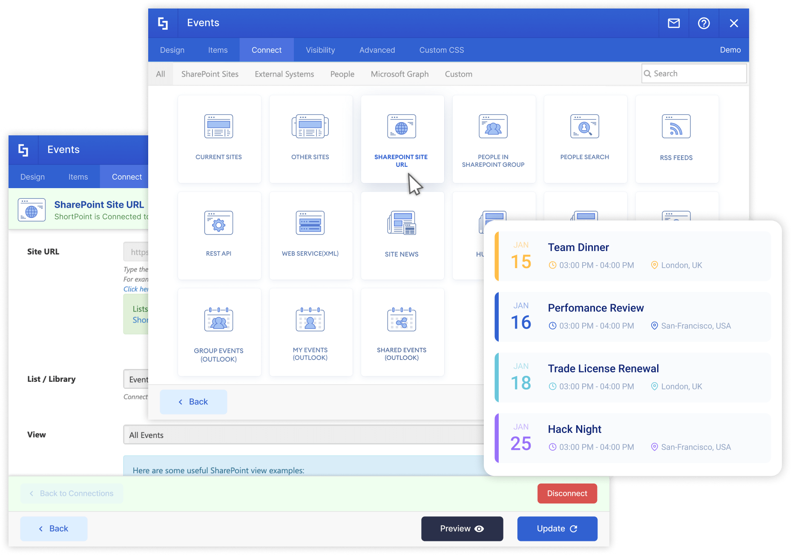Click the ShortPoint logo in front Events window
Image resolution: width=793 pixels, height=555 pixels.
click(163, 23)
